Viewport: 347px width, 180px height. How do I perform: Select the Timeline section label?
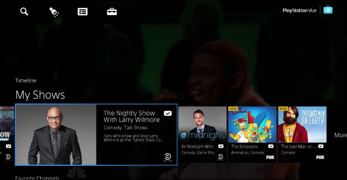coord(26,80)
